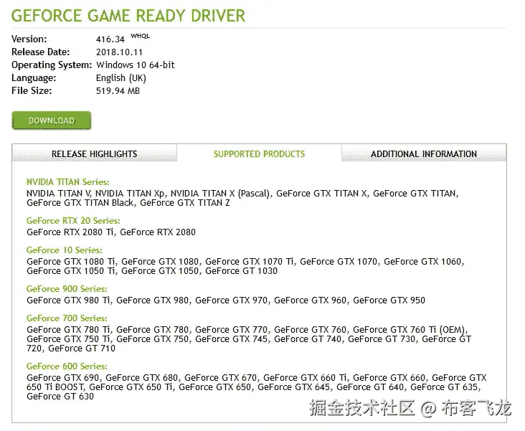Viewport: 525px width, 431px height.
Task: Click the Windows 10 64-bit value
Action: click(x=136, y=65)
